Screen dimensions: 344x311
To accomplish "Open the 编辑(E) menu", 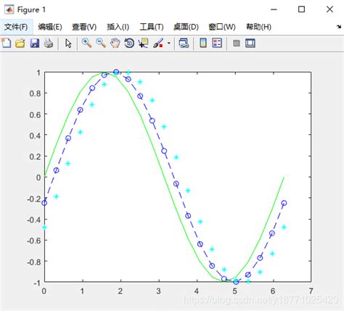I will 50,27.
